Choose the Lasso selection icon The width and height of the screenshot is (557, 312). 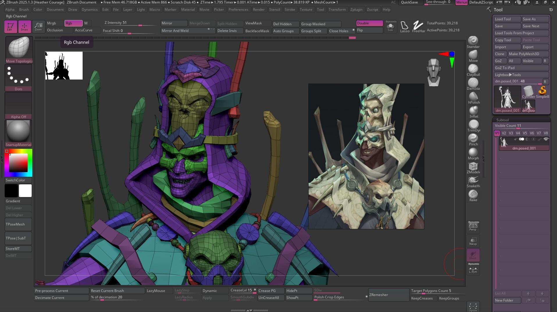point(405,26)
